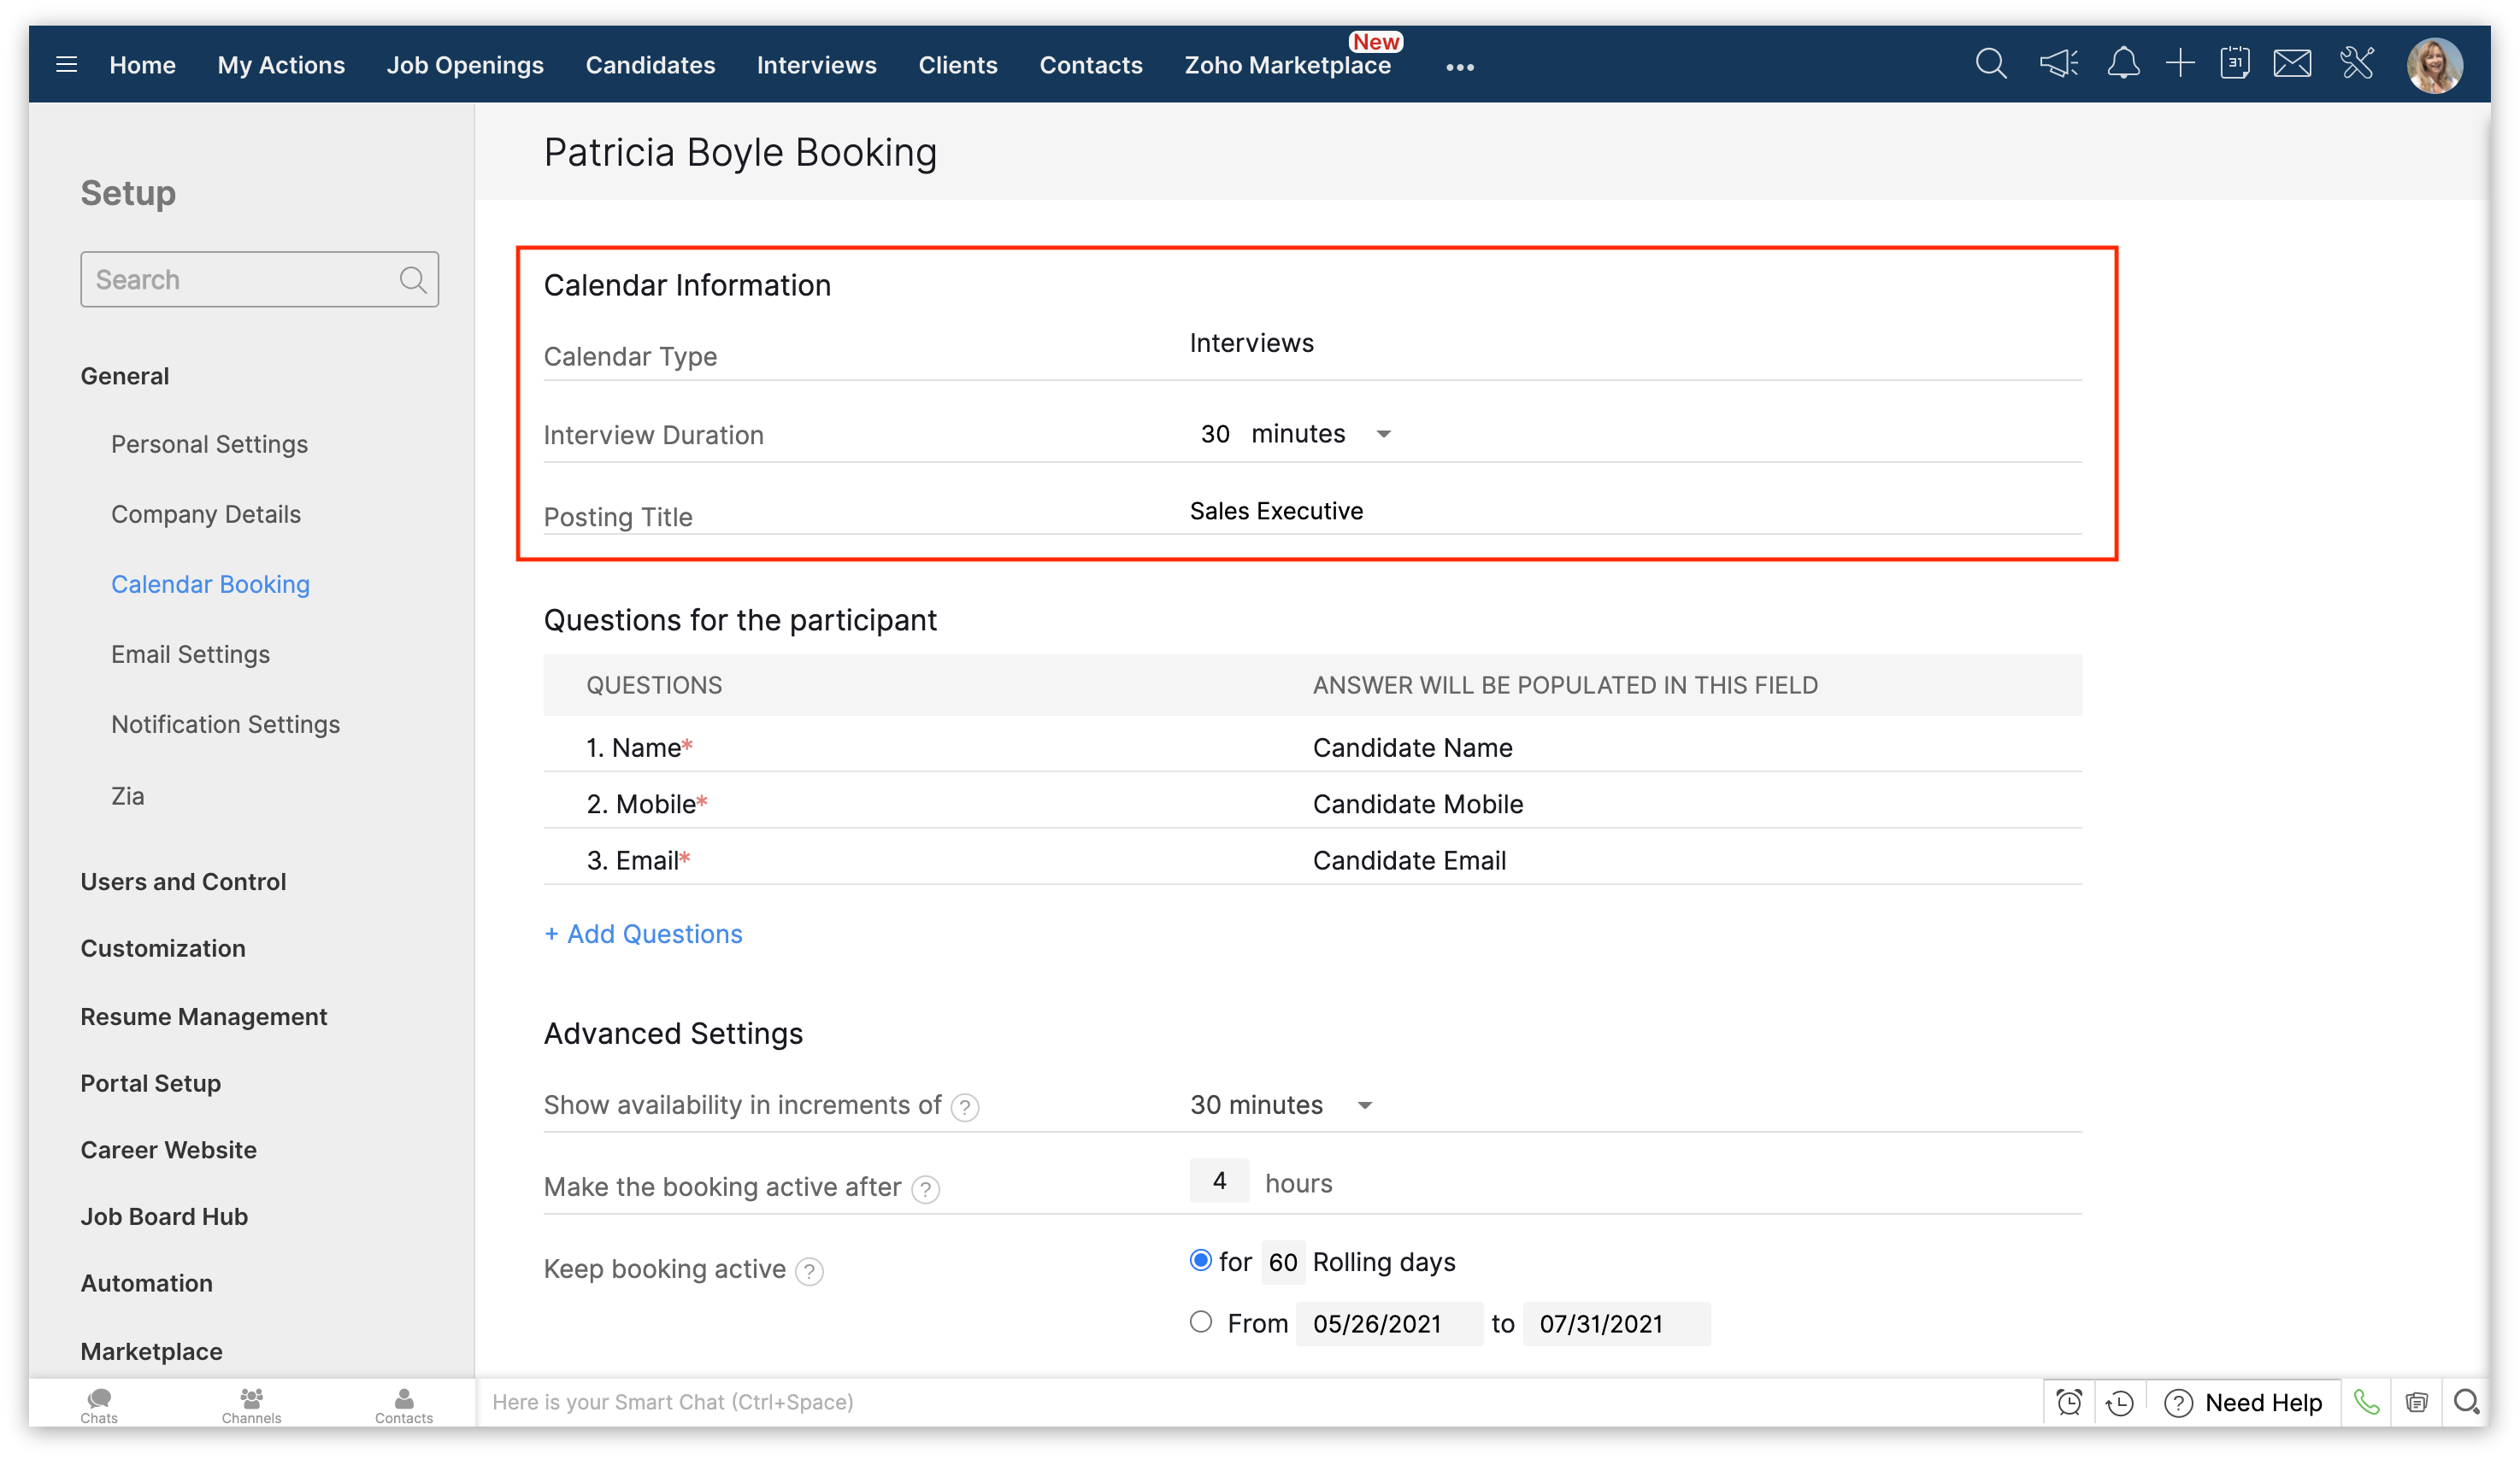Open Job Openings tab
This screenshot has width=2520, height=1459.
point(465,65)
